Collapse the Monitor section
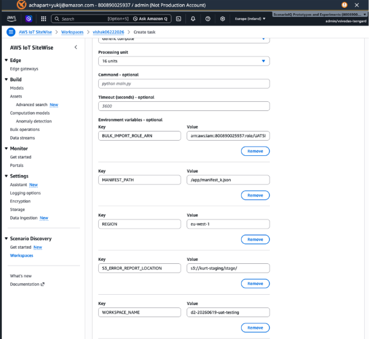The height and width of the screenshot is (339, 369). pos(6,149)
